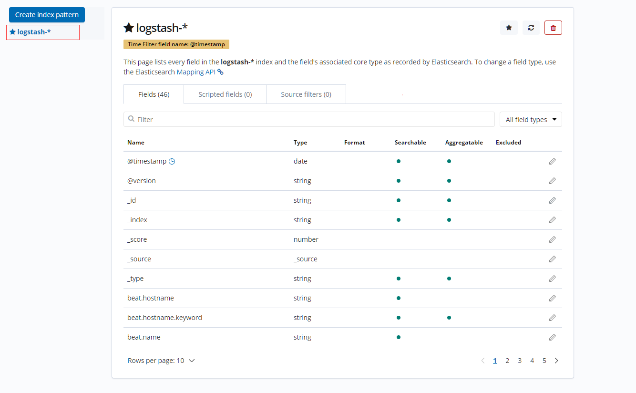Click the clock icon next to @timestamp
The width and height of the screenshot is (636, 393).
[x=171, y=161]
